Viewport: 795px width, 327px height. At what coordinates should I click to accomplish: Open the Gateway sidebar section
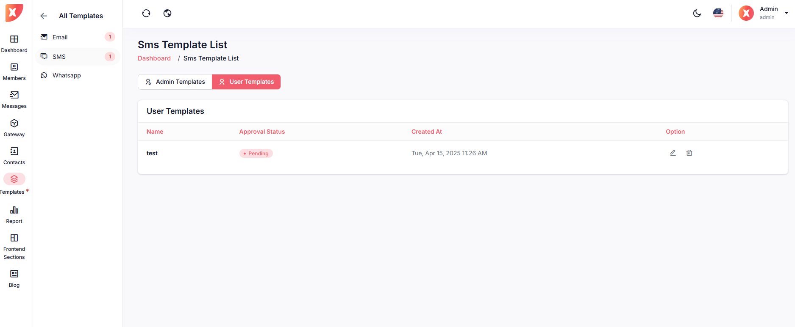point(14,128)
